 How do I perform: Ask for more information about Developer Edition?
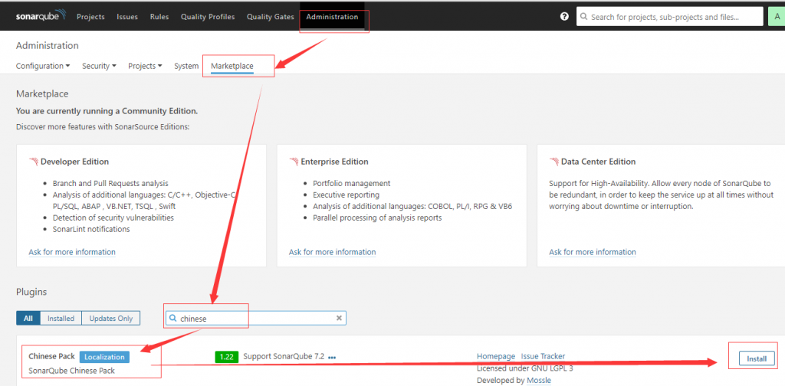click(x=72, y=252)
